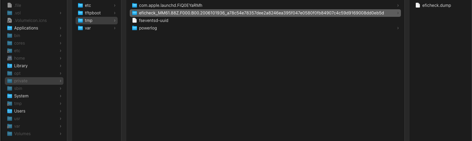Screen dimensions: 472x141
Task: Click the tftpboot folder icon
Action: point(80,13)
